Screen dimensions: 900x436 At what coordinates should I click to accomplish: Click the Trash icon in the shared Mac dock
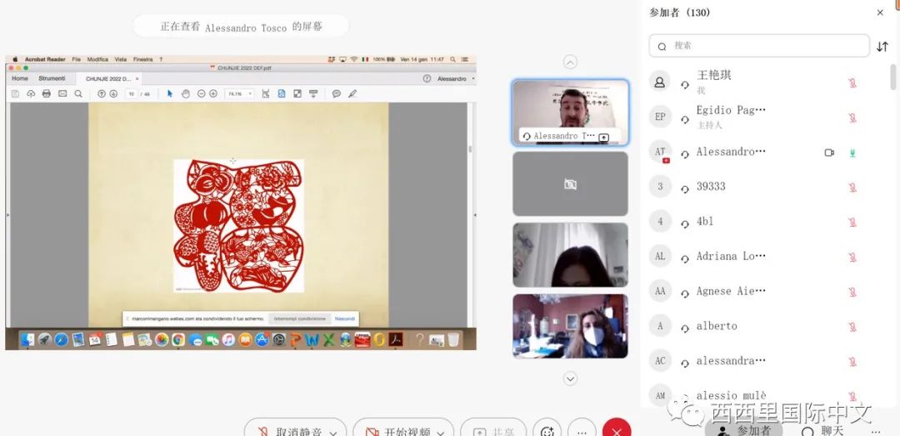coord(453,339)
